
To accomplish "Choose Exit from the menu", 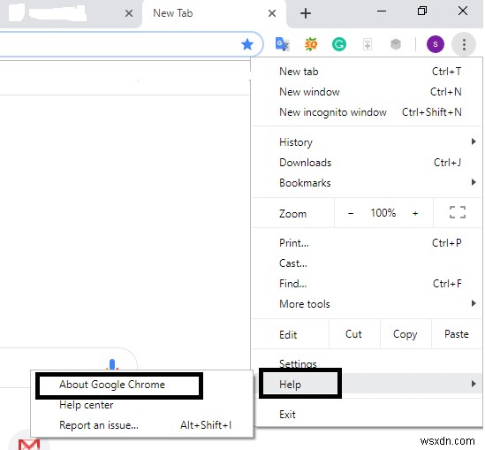I will coord(367,415).
